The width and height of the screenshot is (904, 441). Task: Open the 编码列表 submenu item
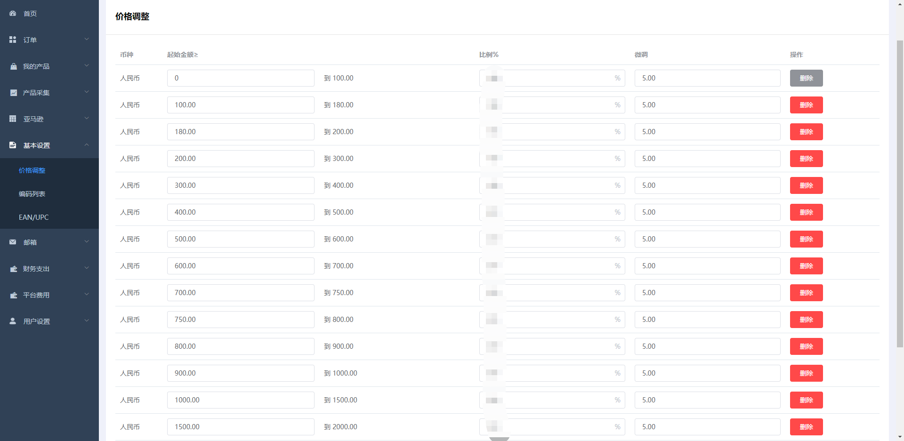tap(32, 194)
